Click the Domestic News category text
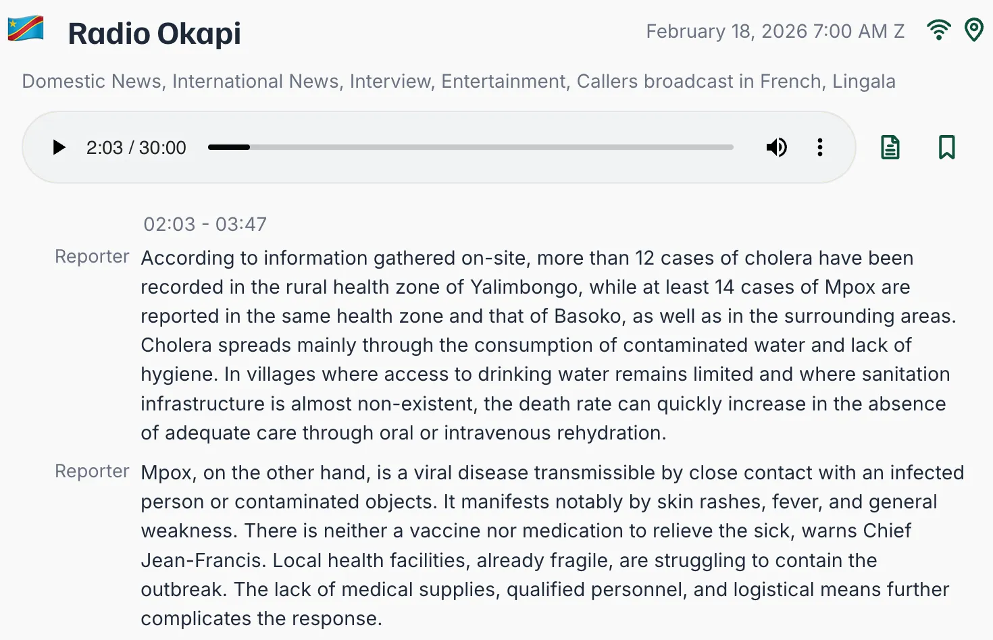 pyautogui.click(x=93, y=82)
